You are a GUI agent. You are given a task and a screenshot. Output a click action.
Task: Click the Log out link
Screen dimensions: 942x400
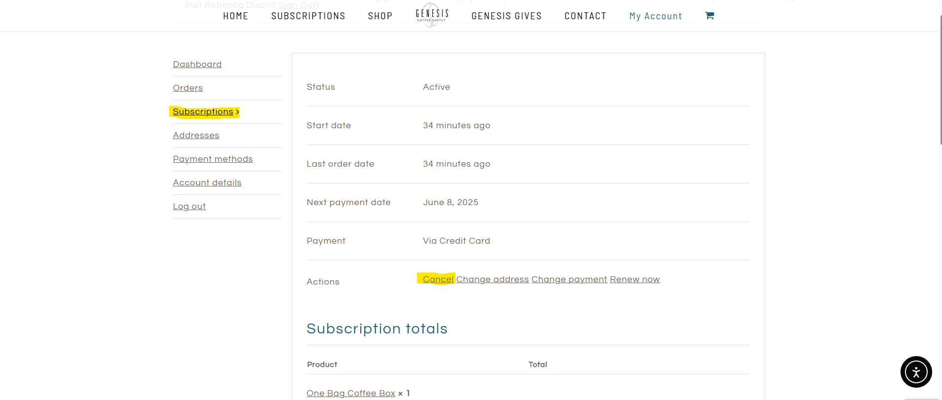(189, 207)
